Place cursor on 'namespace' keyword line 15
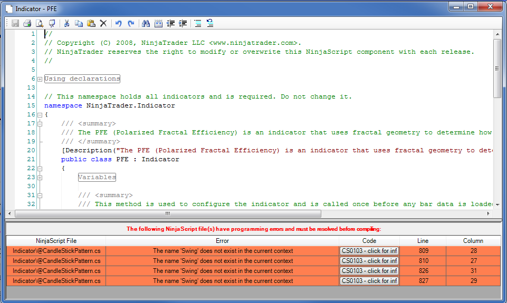This screenshot has height=303, width=507. coord(63,105)
